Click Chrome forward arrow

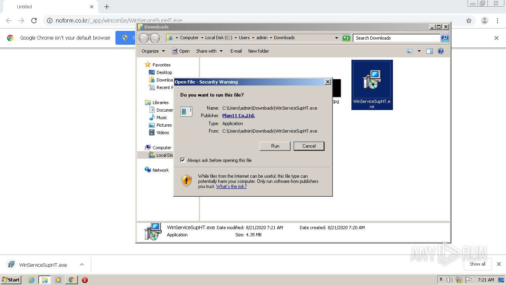pos(21,21)
